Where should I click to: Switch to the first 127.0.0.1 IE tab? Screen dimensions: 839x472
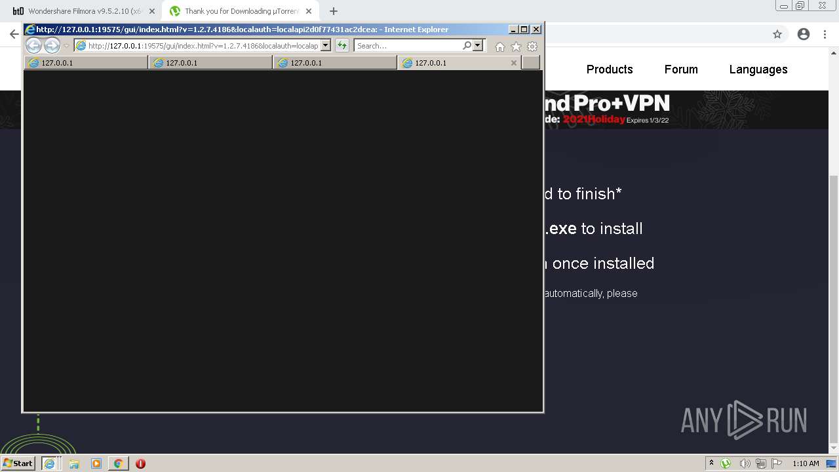click(86, 63)
